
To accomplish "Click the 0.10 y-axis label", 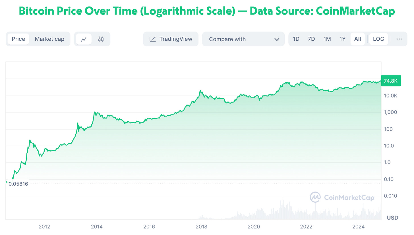I will click(389, 179).
